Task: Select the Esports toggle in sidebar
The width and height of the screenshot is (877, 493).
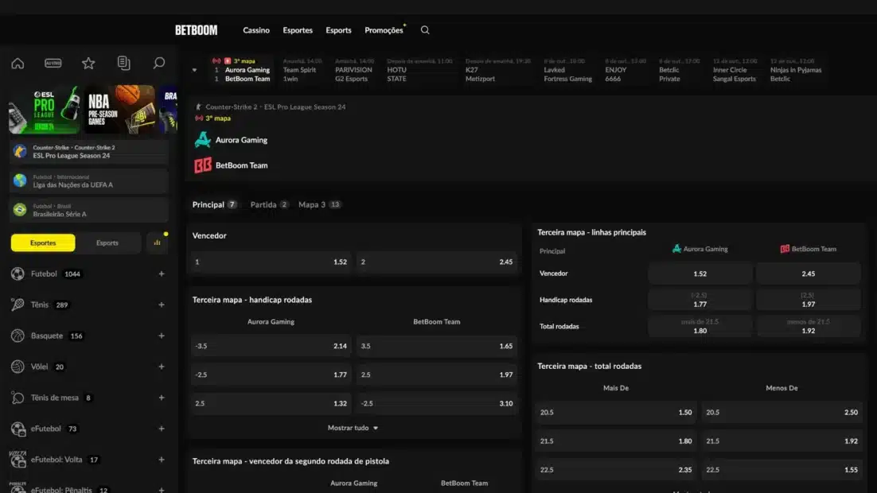Action: (x=107, y=243)
